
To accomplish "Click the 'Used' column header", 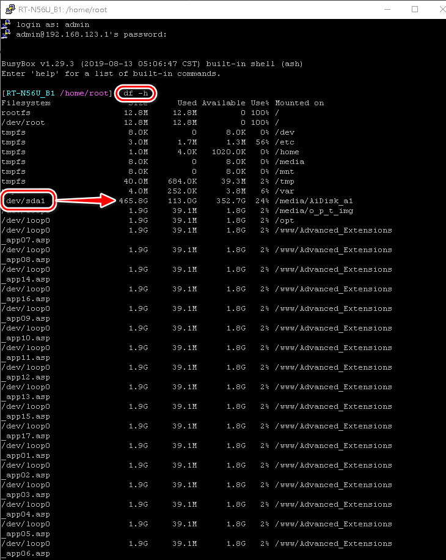I will click(x=187, y=103).
